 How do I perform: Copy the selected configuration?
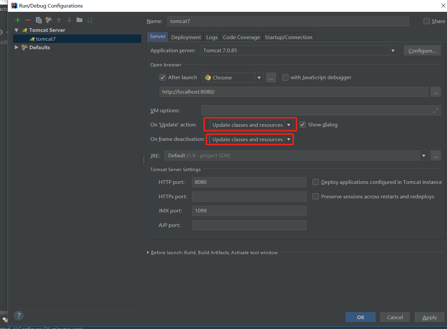38,20
